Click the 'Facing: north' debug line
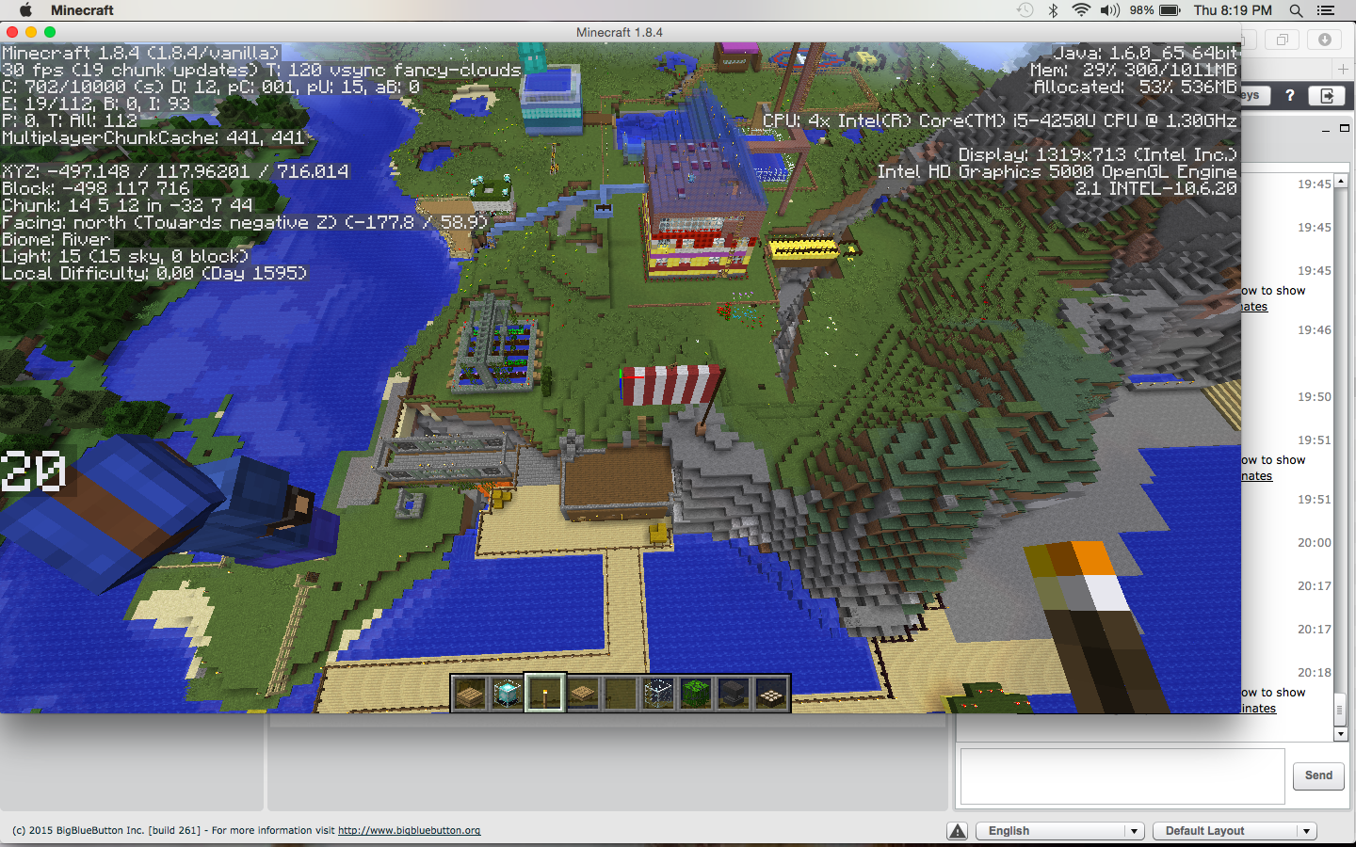This screenshot has width=1356, height=847. coord(245,222)
